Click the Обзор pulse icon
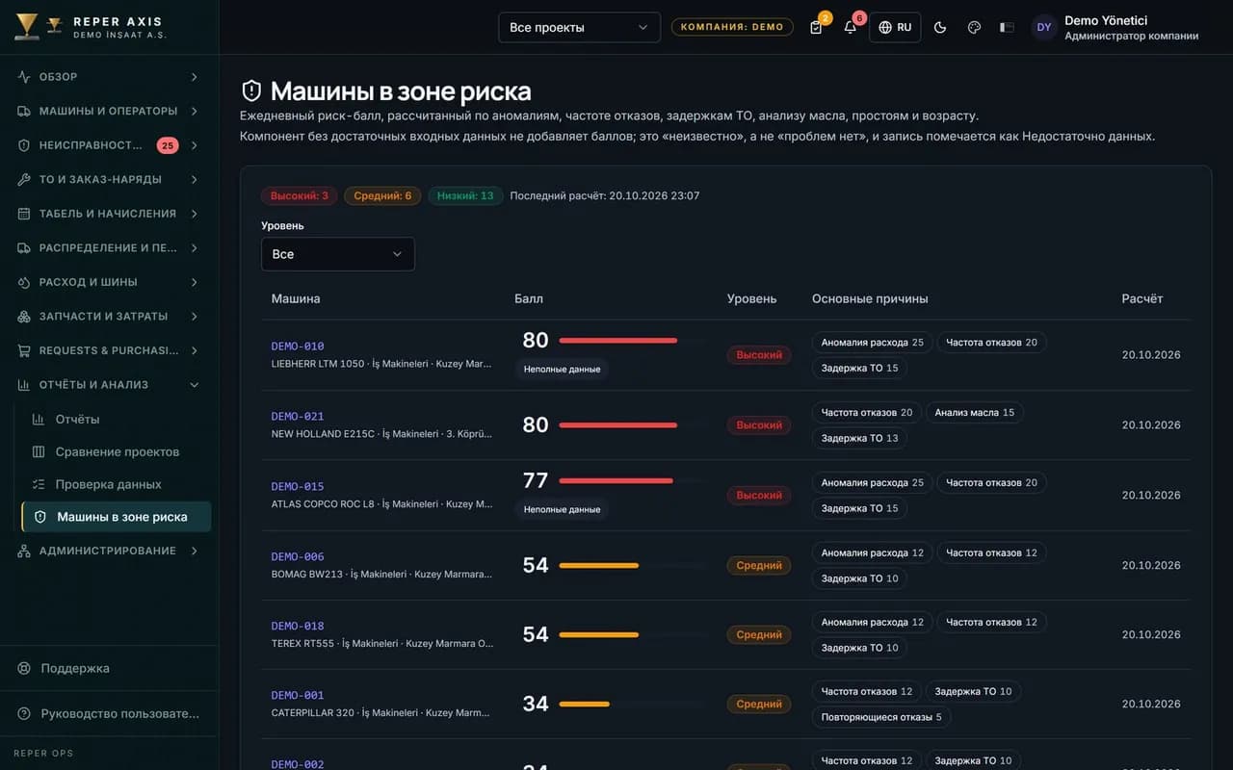This screenshot has height=770, width=1233. pos(24,77)
